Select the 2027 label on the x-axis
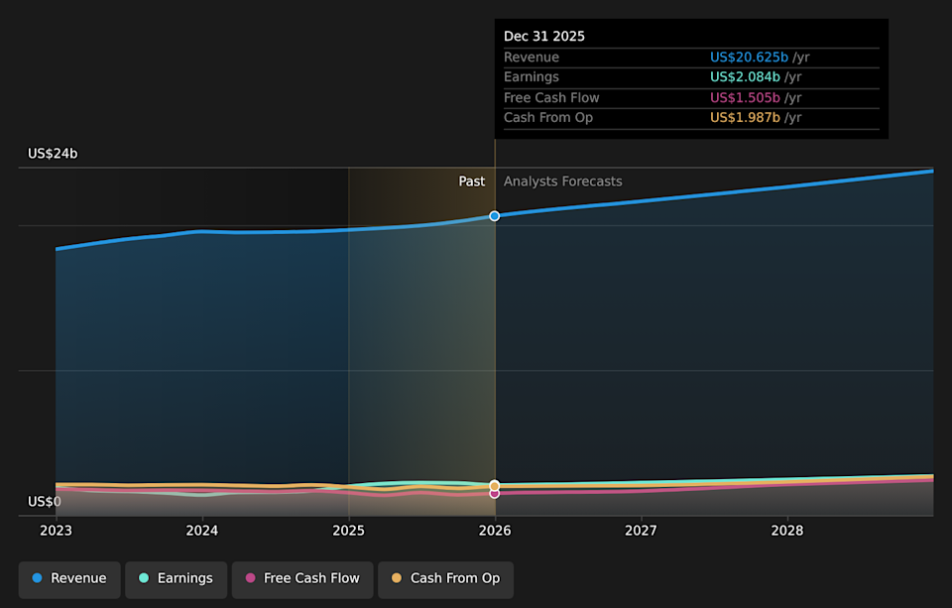This screenshot has height=608, width=952. coord(641,531)
